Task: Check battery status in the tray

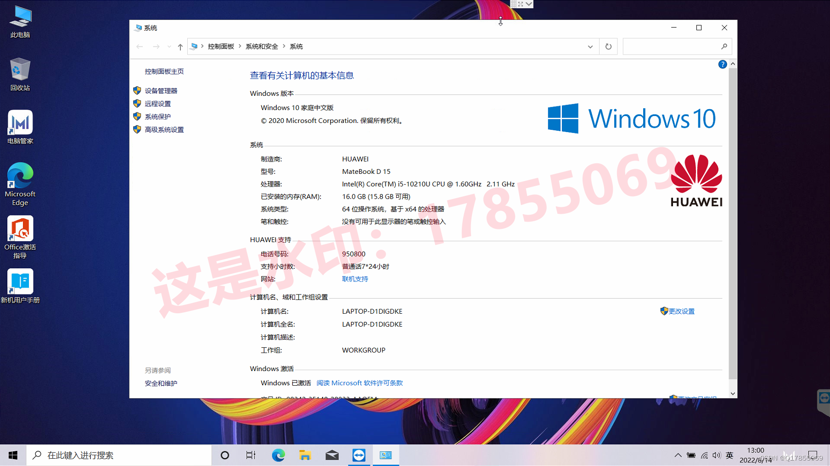Action: pyautogui.click(x=691, y=455)
